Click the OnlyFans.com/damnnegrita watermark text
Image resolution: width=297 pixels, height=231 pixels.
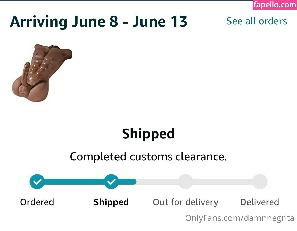tap(240, 218)
